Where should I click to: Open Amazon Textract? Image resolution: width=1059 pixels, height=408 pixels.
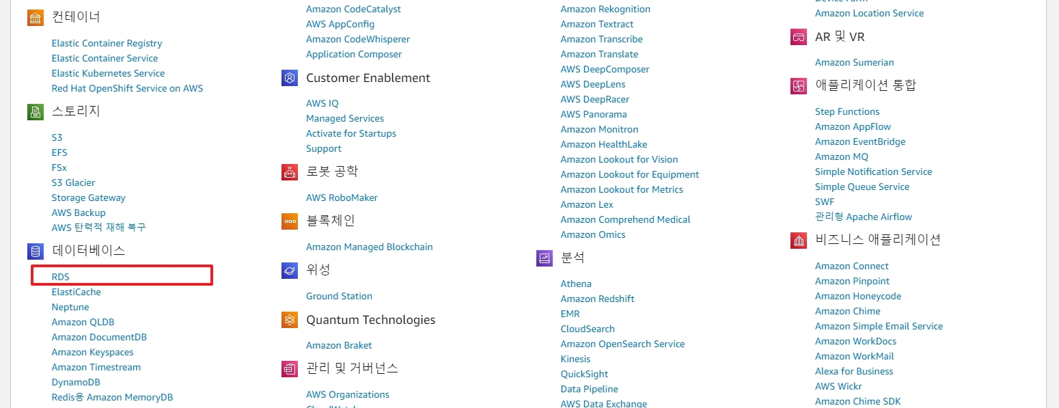tap(597, 24)
